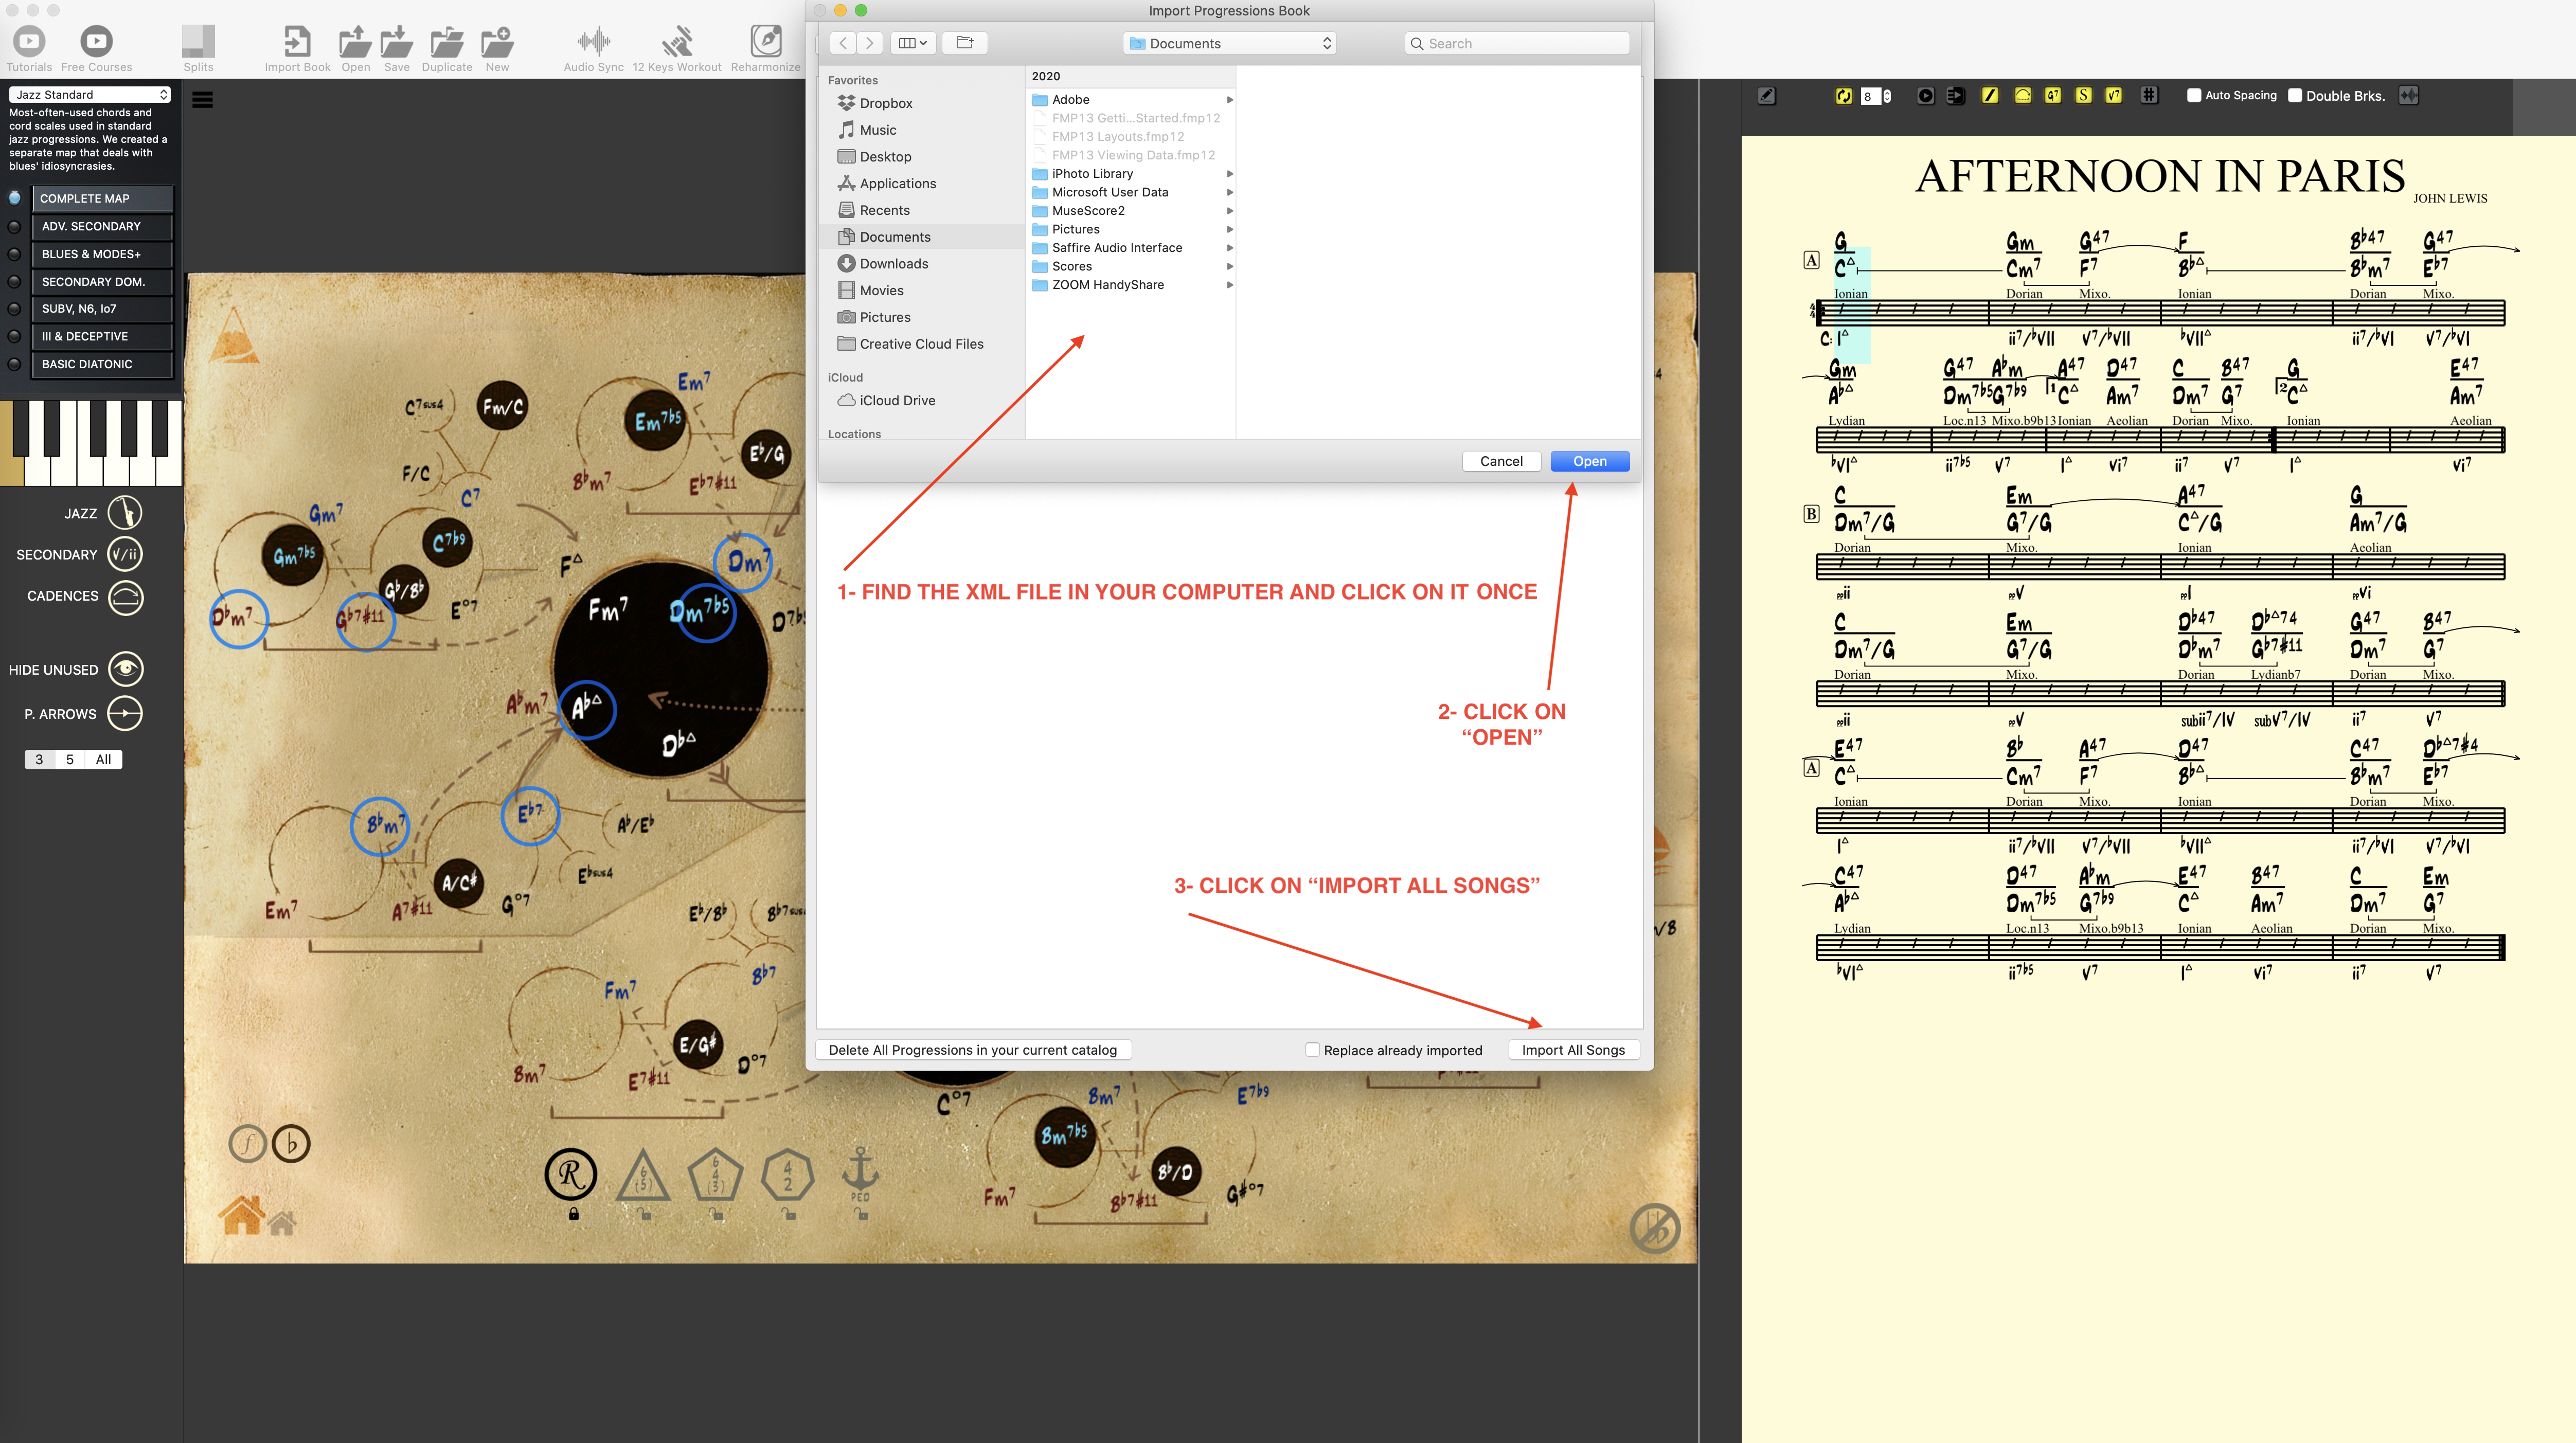This screenshot has height=1443, width=2576.
Task: Click the pencil edit icon above score
Action: pos(1767,96)
